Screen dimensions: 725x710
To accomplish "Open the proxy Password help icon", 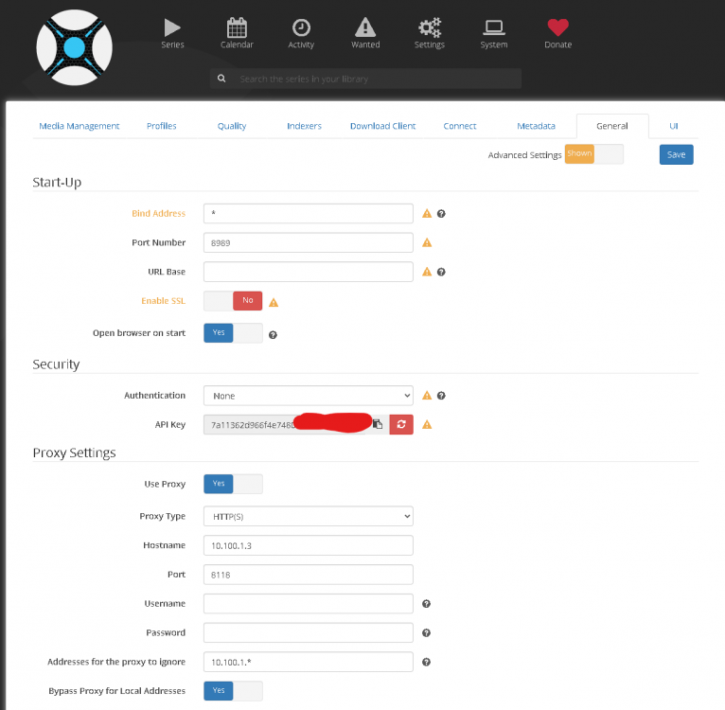I will click(x=426, y=632).
